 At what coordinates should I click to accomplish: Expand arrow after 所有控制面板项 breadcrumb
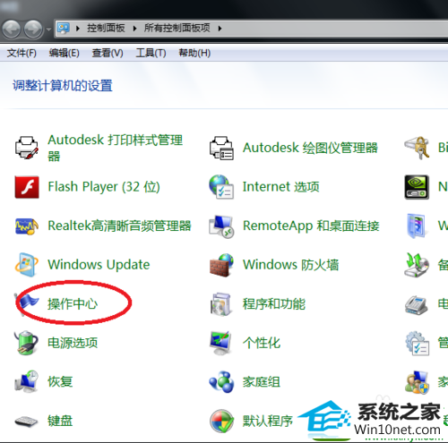tap(220, 29)
